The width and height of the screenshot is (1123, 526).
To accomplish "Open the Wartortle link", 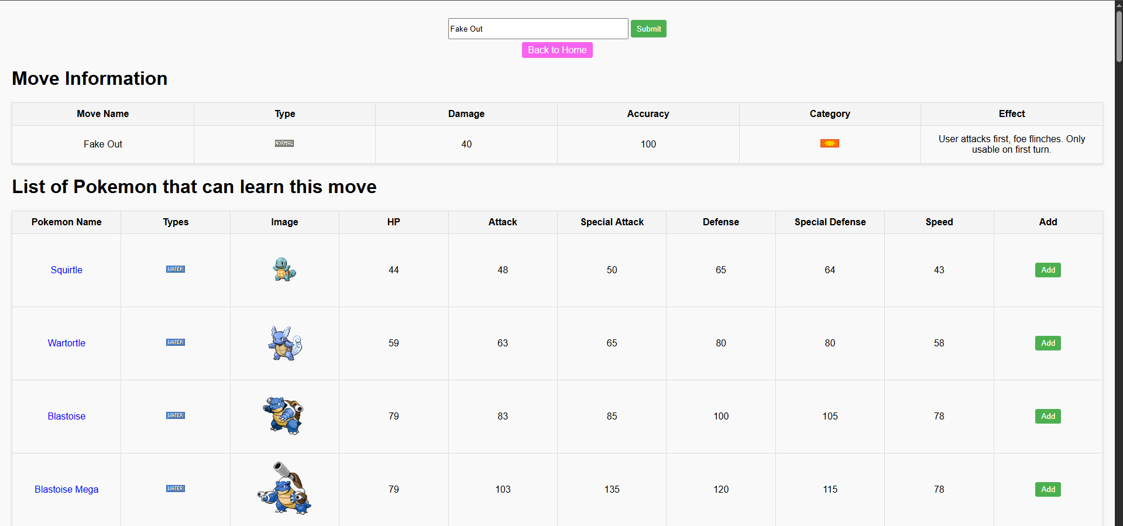I will point(67,343).
